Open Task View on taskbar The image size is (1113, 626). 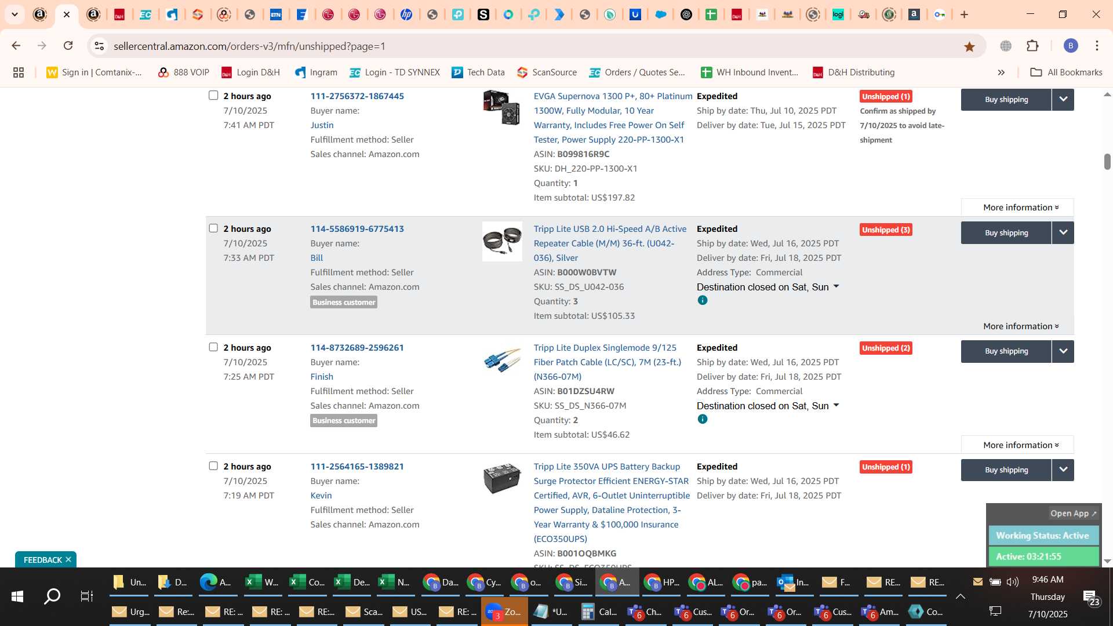pos(87,596)
